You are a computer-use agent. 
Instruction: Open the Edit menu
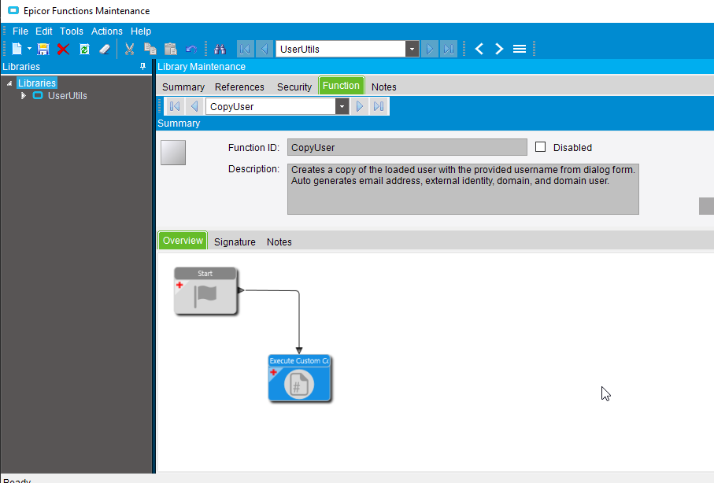[44, 31]
